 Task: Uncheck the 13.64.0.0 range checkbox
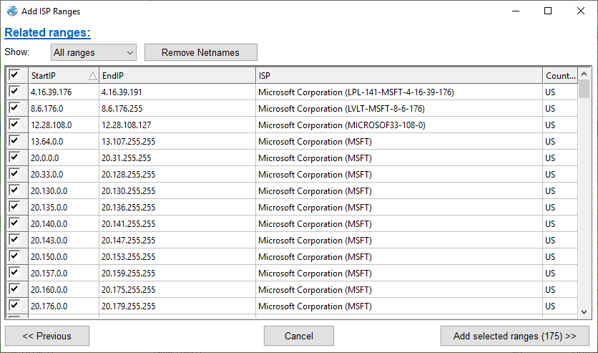coord(14,141)
